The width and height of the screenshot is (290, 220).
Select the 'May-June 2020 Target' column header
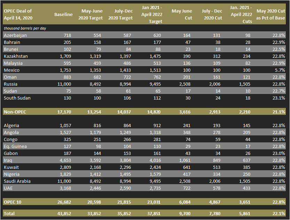(x=90, y=14)
